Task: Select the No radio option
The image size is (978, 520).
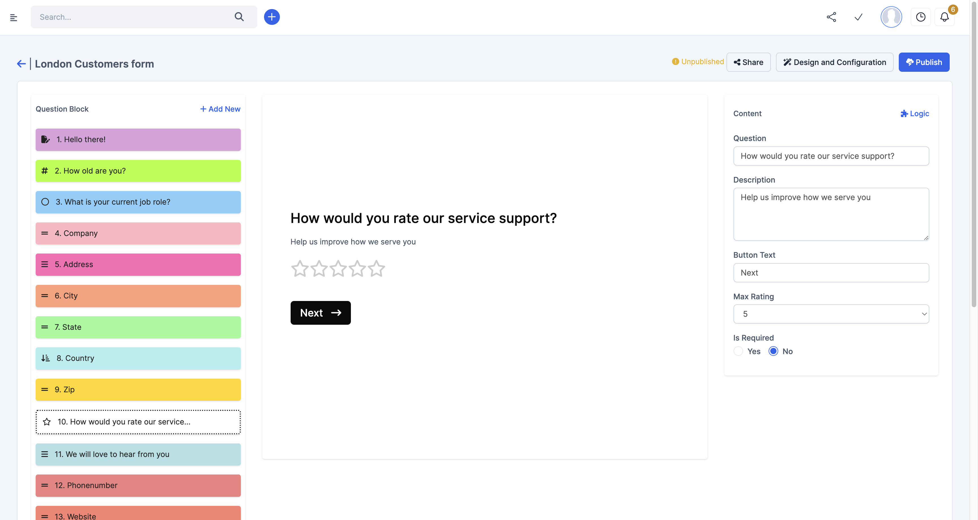Action: pos(773,351)
